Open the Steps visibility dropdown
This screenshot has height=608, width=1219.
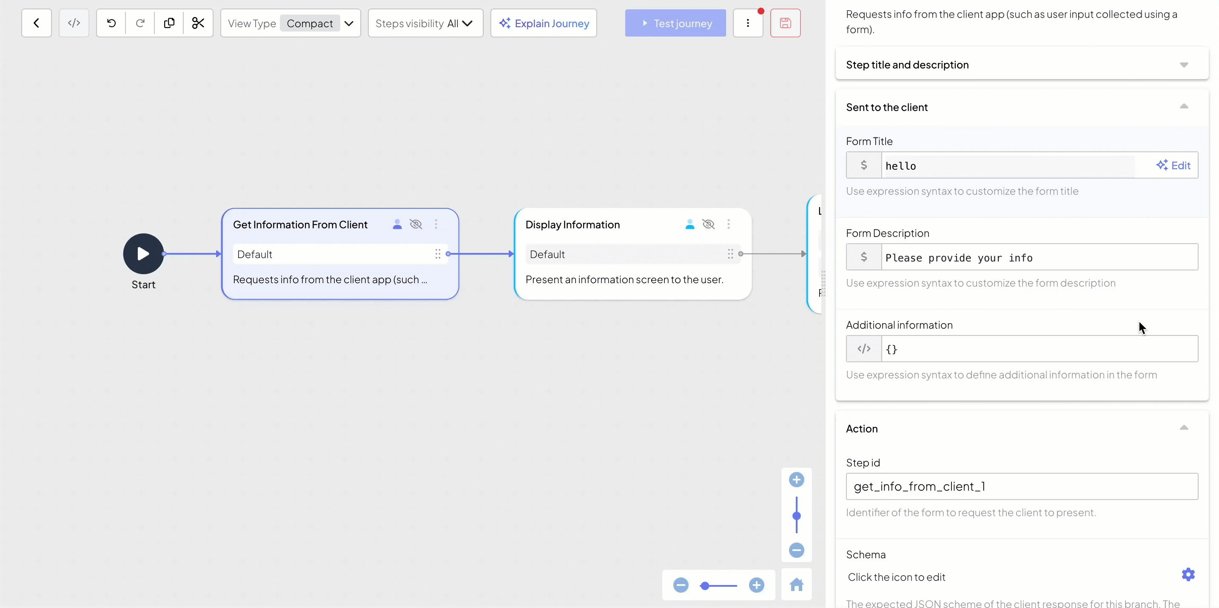[425, 23]
